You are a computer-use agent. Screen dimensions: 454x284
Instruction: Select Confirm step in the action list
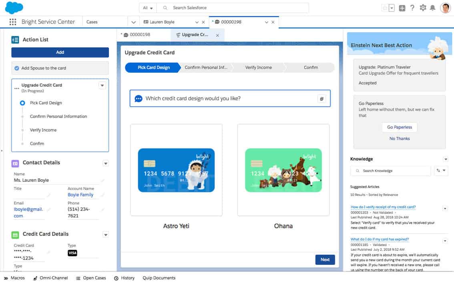[37, 143]
